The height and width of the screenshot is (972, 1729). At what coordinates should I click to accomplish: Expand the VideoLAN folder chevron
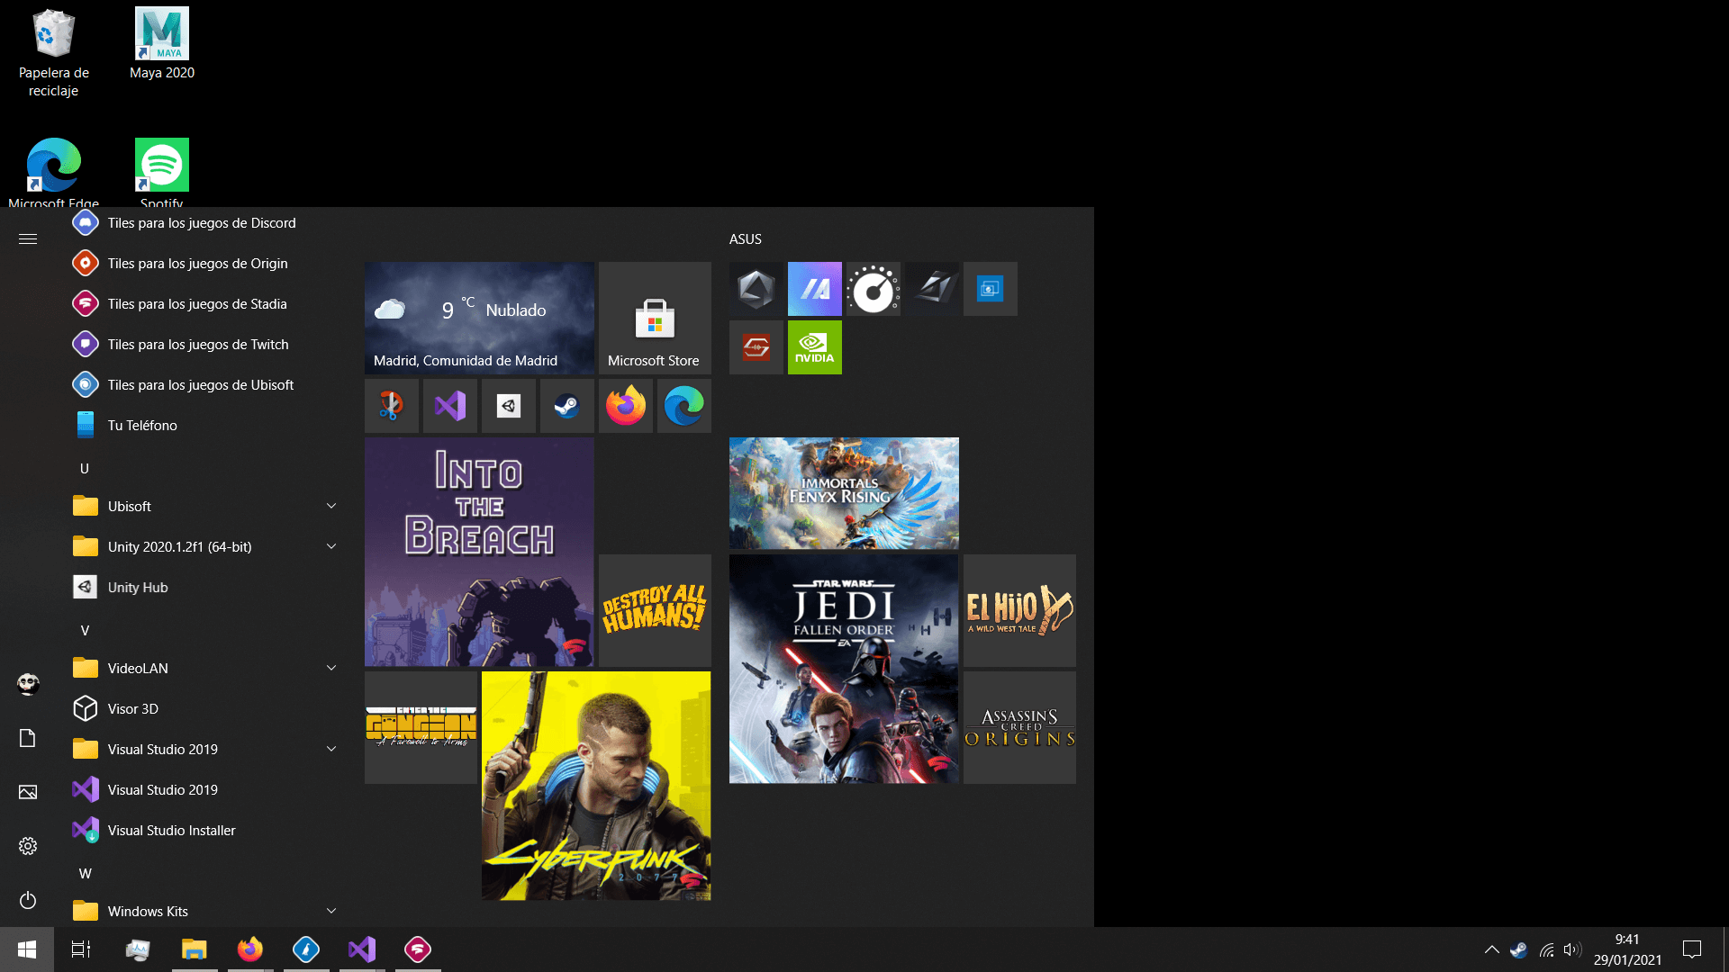pyautogui.click(x=330, y=668)
